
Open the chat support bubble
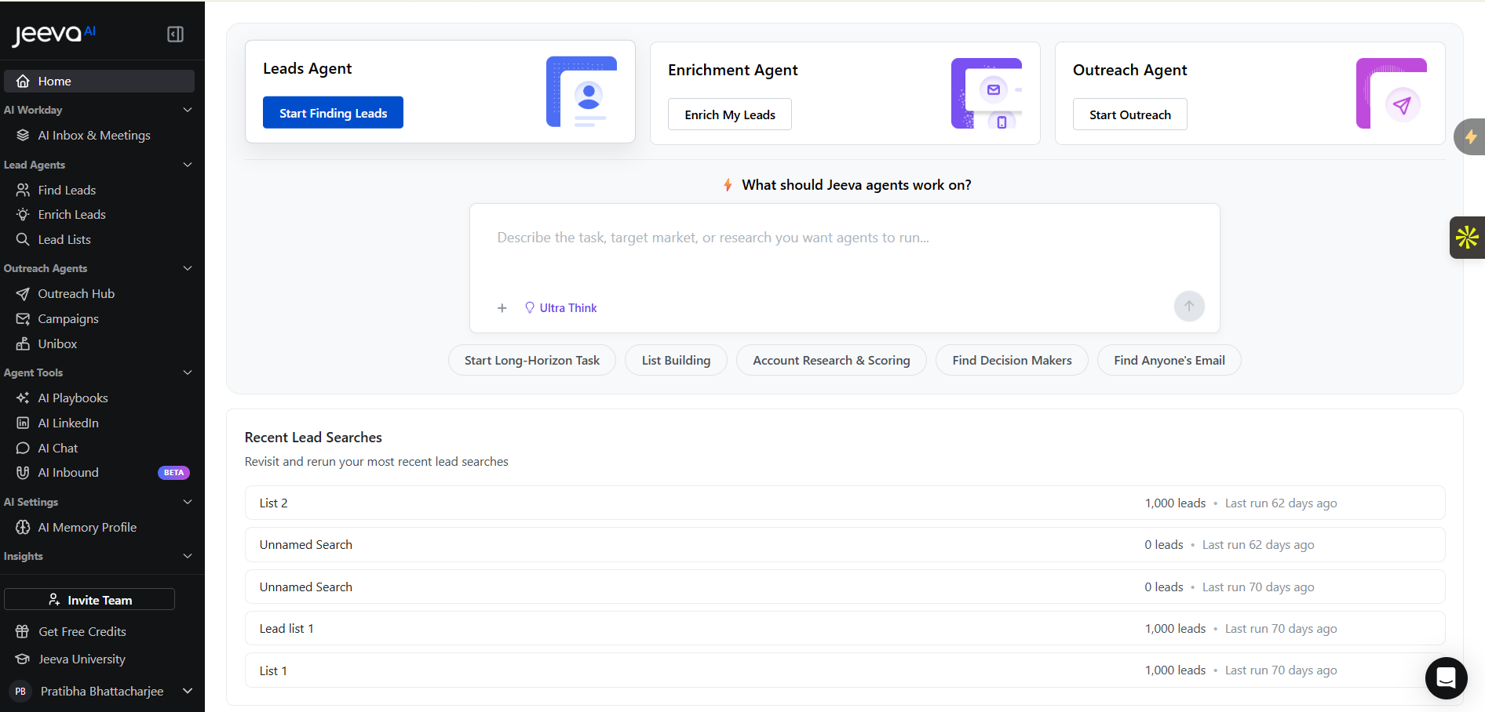[x=1446, y=677]
